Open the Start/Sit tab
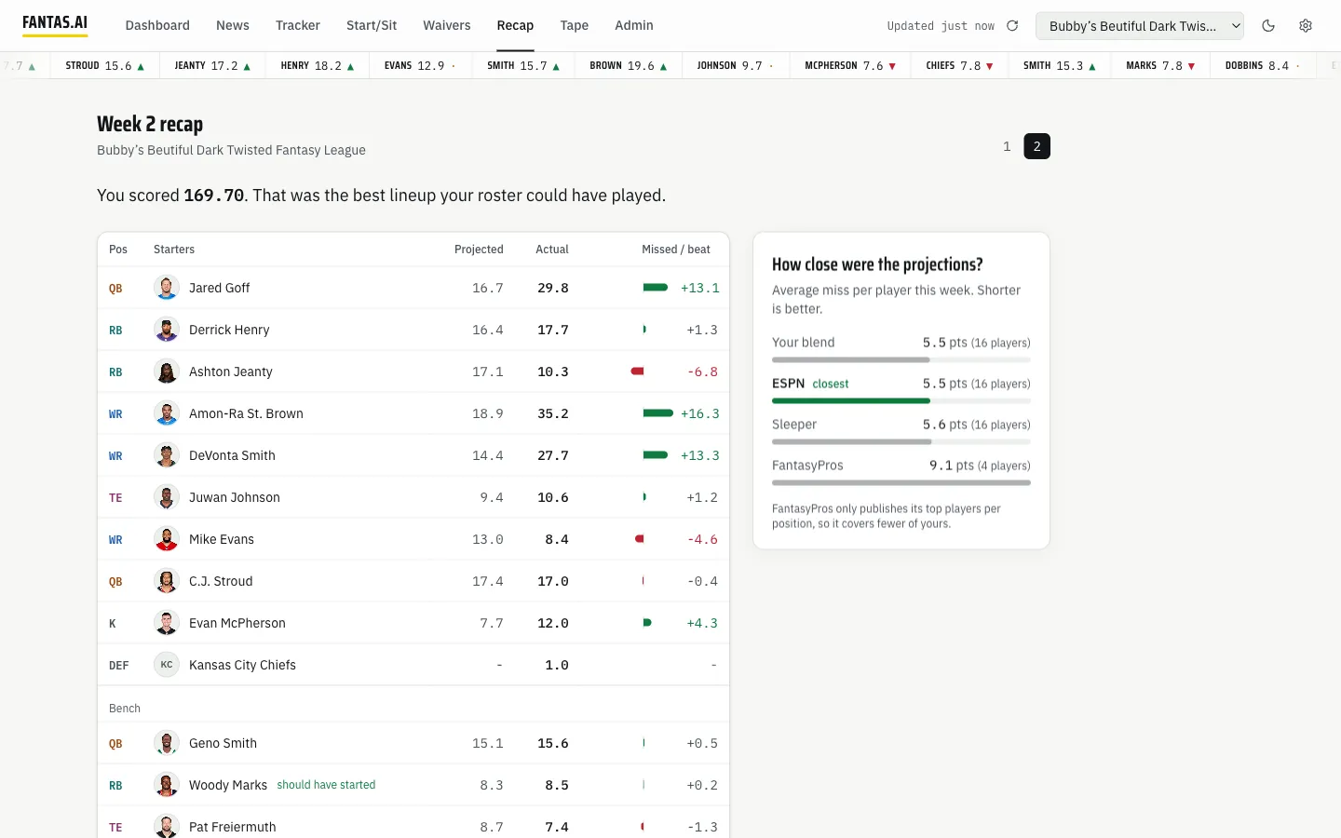1341x838 pixels. point(372,25)
